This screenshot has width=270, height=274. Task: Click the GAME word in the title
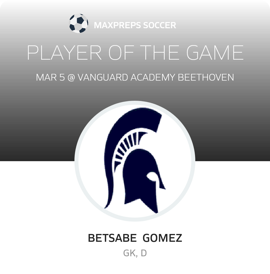point(215,53)
